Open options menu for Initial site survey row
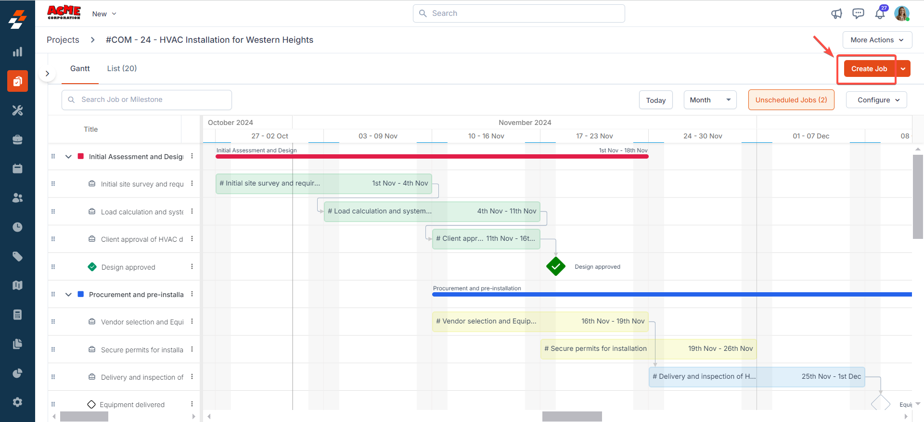The height and width of the screenshot is (422, 924). pos(192,184)
